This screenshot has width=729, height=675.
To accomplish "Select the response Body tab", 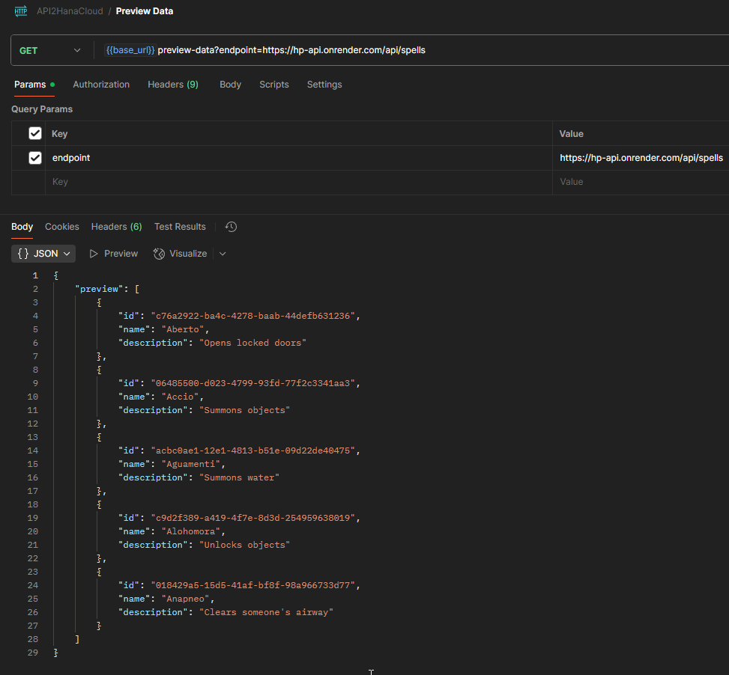I will coord(22,227).
